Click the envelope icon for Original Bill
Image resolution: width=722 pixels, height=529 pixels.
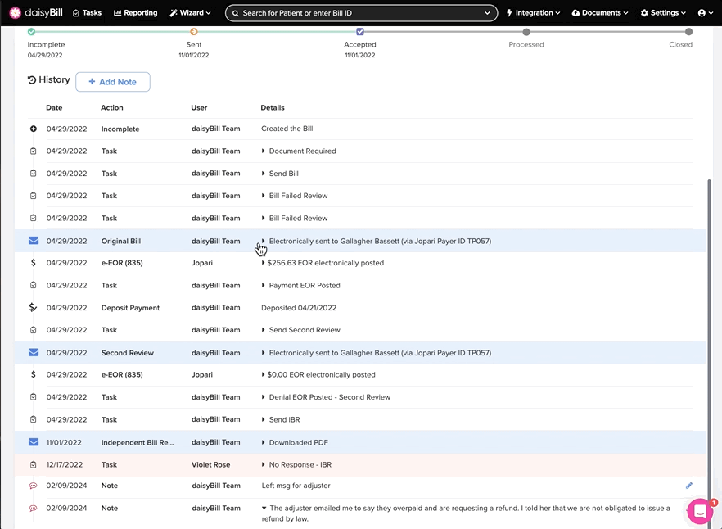click(x=34, y=241)
